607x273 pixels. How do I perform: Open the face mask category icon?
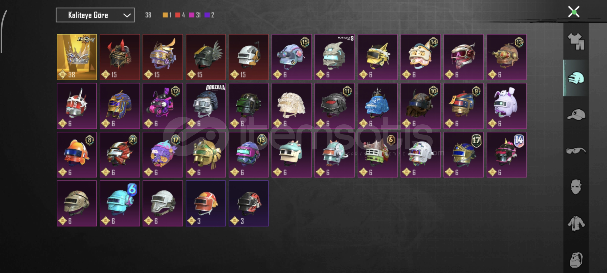coord(576,187)
